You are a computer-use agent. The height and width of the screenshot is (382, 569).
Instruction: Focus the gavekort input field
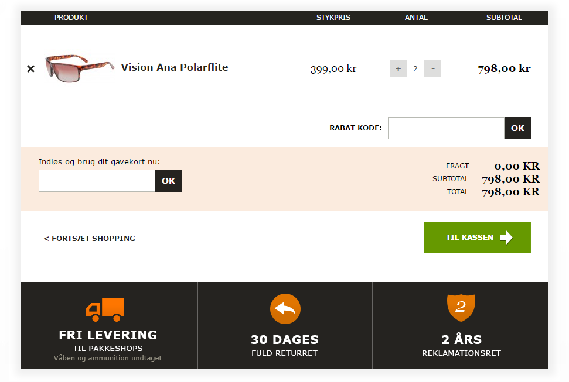(x=97, y=181)
